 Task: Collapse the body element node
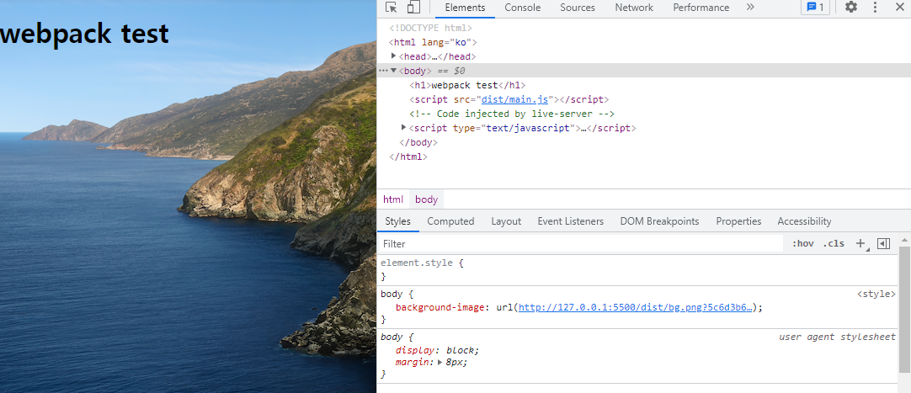click(393, 71)
